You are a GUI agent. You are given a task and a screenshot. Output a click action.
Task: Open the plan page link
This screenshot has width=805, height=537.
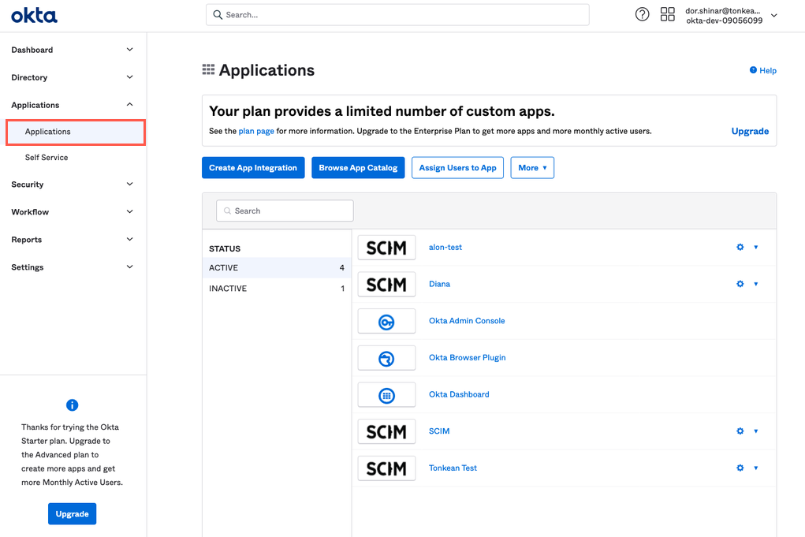click(256, 131)
